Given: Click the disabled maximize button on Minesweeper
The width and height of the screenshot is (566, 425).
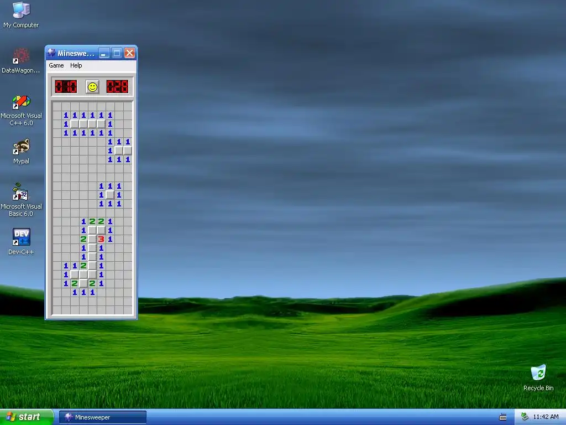Looking at the screenshot, I should [x=117, y=53].
